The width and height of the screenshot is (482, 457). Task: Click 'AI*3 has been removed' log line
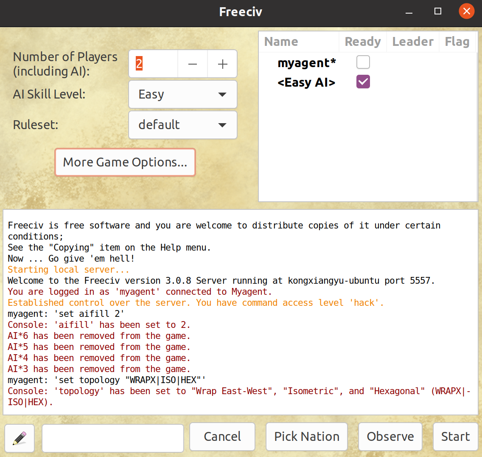point(99,369)
